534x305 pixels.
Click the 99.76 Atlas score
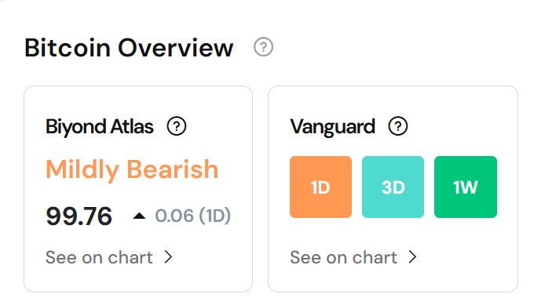pos(79,216)
